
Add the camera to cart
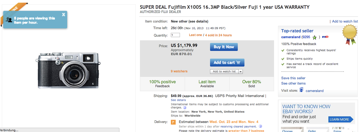[227, 63]
